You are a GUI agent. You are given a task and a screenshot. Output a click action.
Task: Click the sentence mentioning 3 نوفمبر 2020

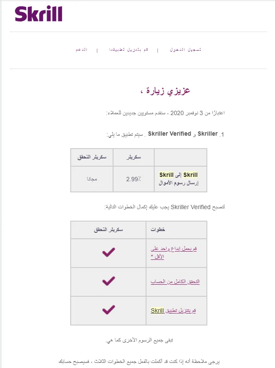pos(165,113)
